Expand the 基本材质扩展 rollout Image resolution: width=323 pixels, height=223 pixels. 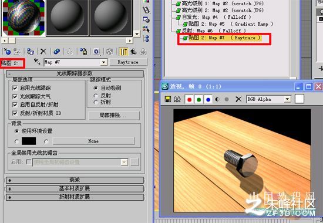coord(75,188)
